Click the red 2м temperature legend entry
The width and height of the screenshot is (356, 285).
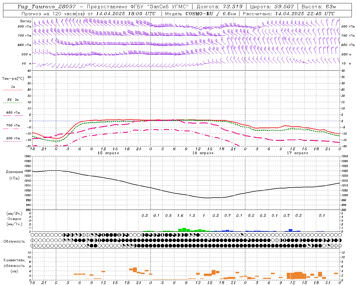[13, 88]
